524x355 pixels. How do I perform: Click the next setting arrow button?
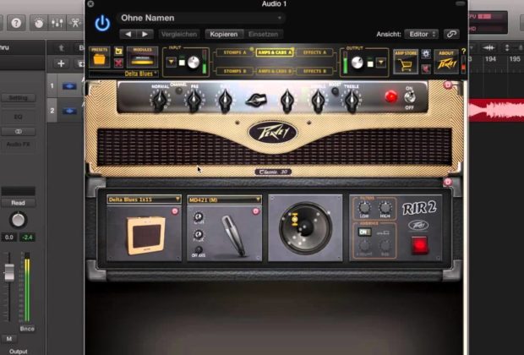click(145, 34)
